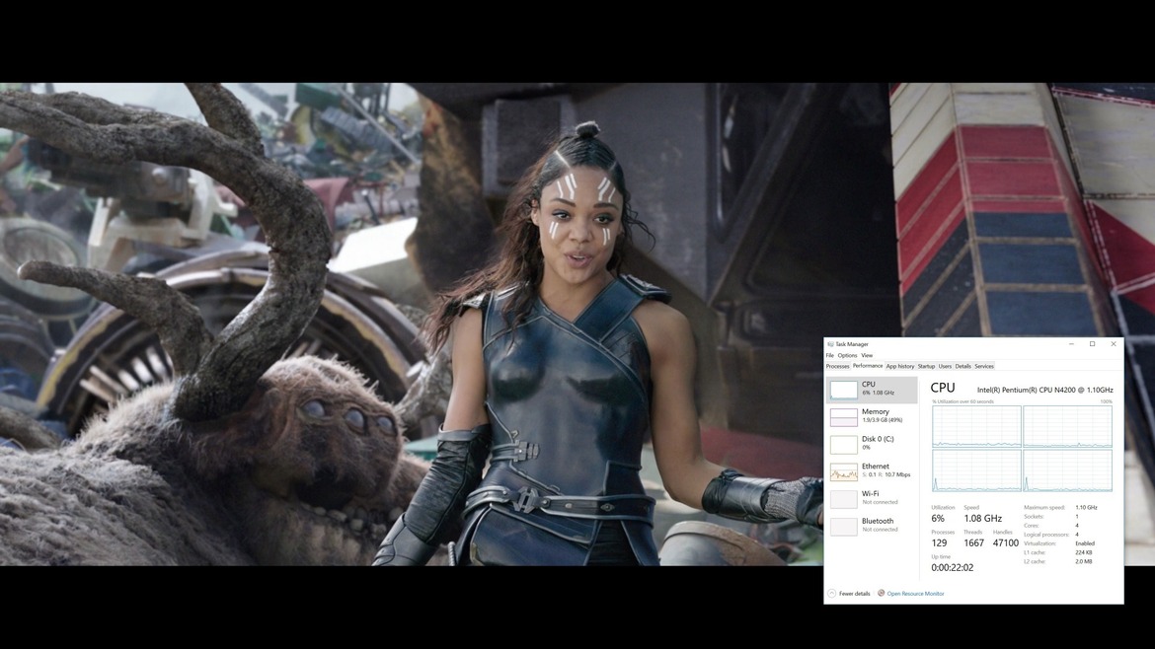Click the "Up time" label
The height and width of the screenshot is (649, 1155).
(x=941, y=557)
